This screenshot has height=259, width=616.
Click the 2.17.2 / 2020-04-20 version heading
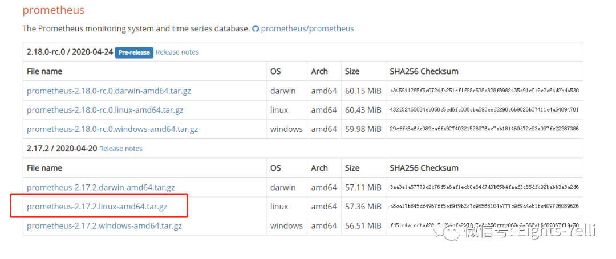[62, 148]
